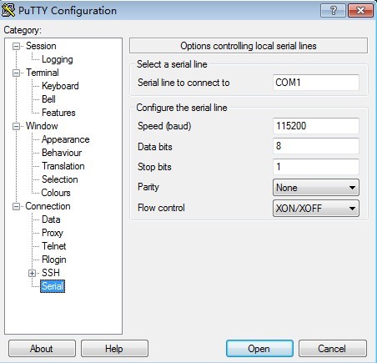
Task: Open Selection settings category
Action: pos(60,179)
